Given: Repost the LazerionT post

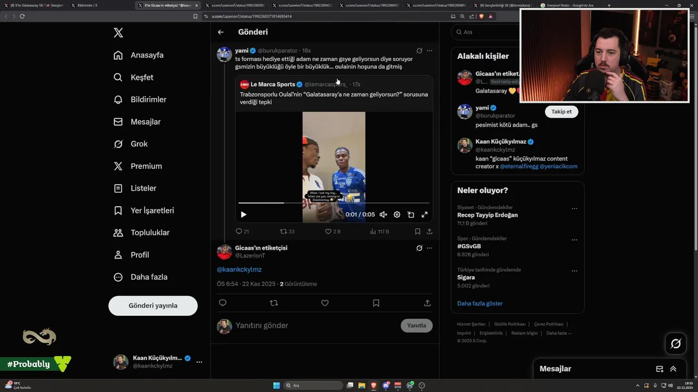Looking at the screenshot, I should [274, 303].
